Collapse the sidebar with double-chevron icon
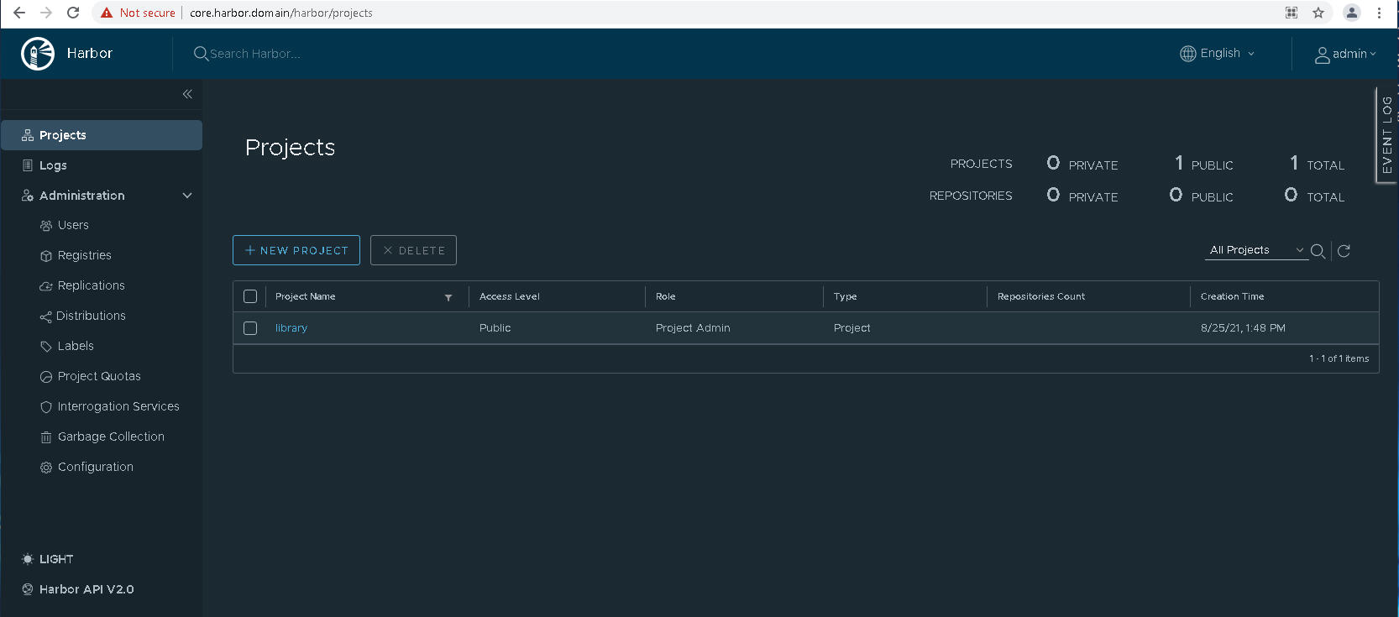 (x=187, y=94)
